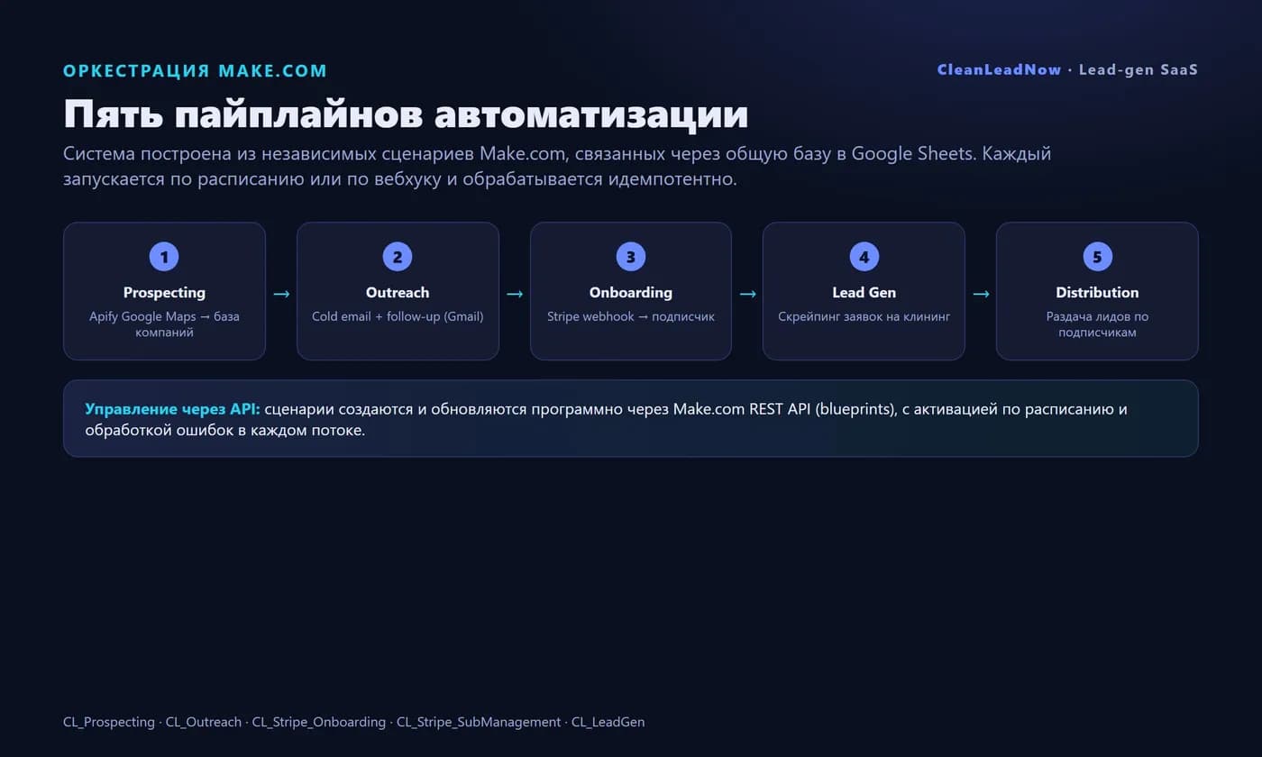Image resolution: width=1262 pixels, height=757 pixels.
Task: Click the 'ОРКЕСТРАЦИЯ MAKE.COM' header label
Action: pos(196,71)
